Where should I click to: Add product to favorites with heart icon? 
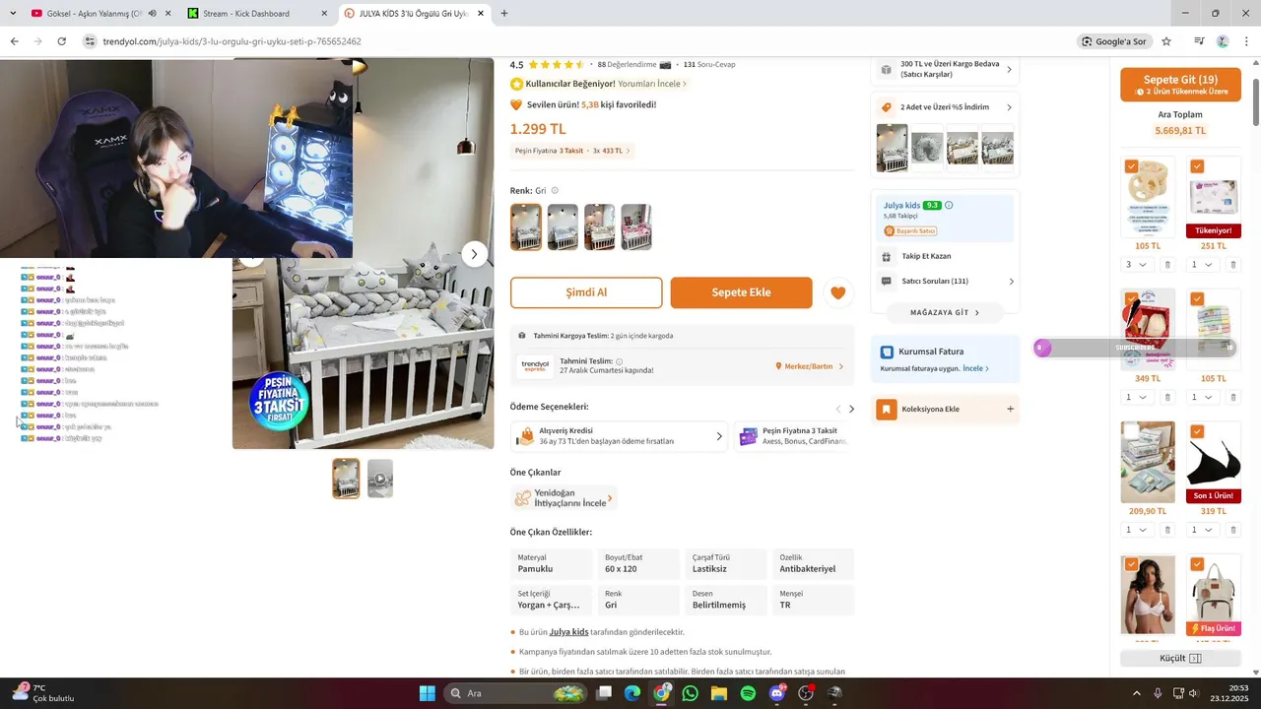tap(838, 292)
